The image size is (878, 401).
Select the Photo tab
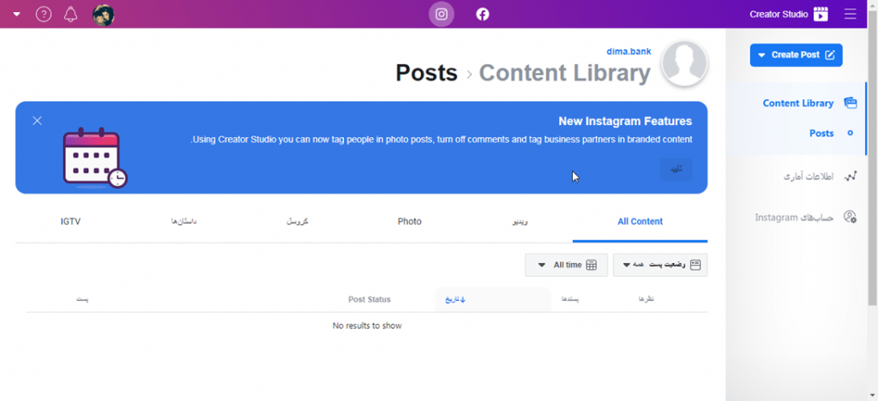[x=409, y=221]
